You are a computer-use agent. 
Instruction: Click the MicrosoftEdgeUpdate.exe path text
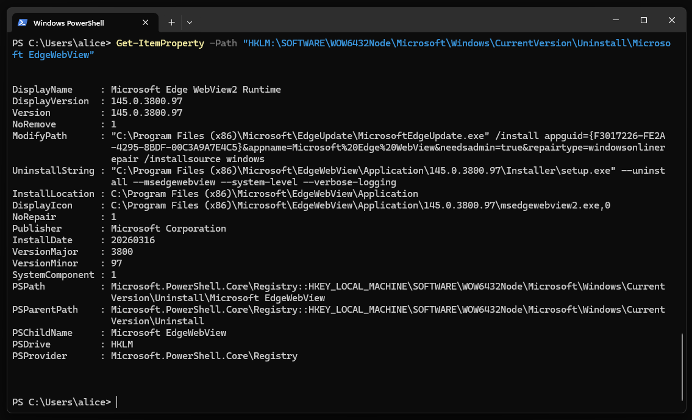click(300, 136)
